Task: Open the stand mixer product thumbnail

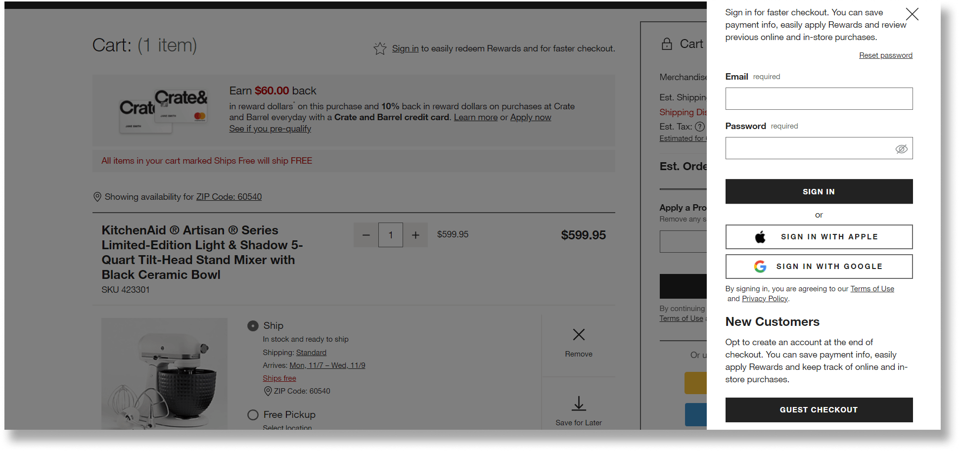Action: point(164,373)
